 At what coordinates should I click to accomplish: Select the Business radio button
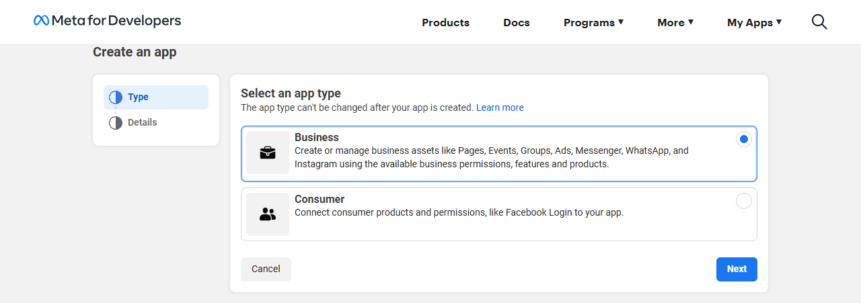[743, 140]
